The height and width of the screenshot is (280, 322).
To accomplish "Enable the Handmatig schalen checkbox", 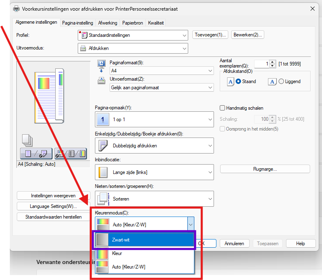I will (x=223, y=108).
